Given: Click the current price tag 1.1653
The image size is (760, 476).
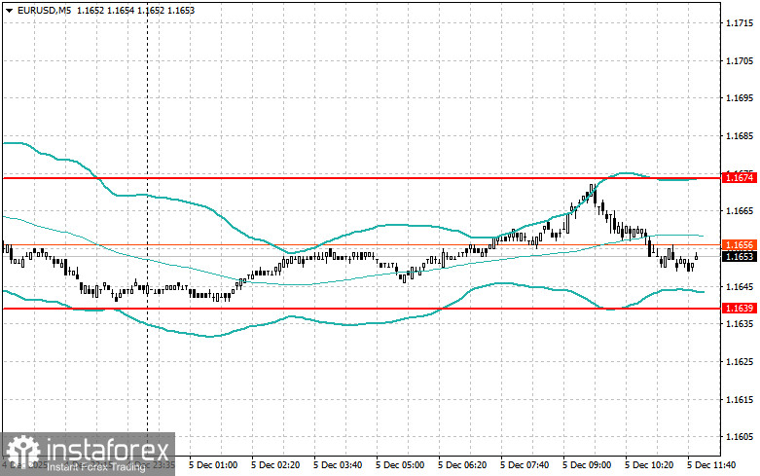Looking at the screenshot, I should pos(740,256).
